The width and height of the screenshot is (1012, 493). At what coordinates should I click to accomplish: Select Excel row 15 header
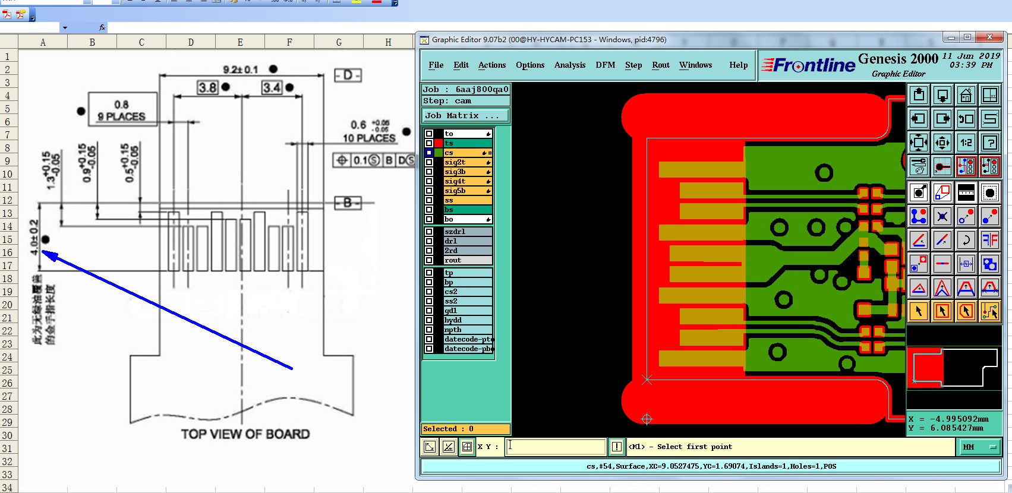(x=8, y=239)
